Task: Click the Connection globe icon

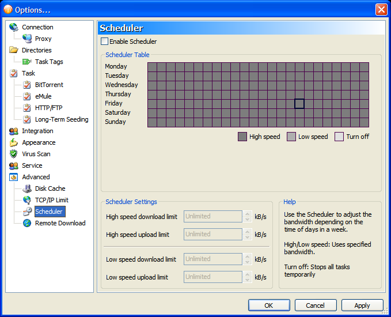Action: coord(14,27)
